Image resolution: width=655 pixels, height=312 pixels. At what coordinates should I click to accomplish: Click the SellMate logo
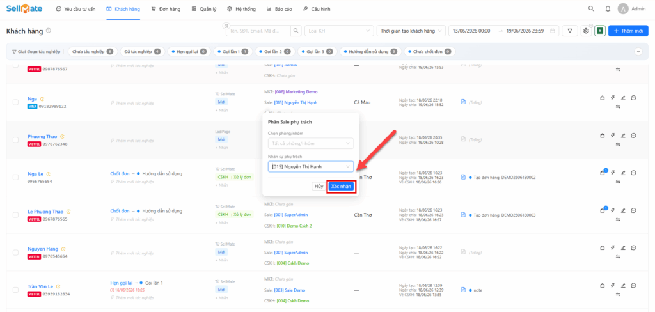[25, 8]
